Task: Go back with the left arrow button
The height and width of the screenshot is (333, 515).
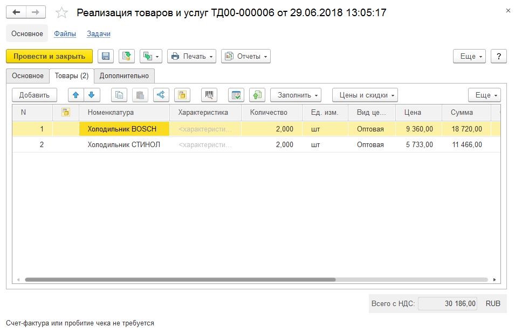Action: pyautogui.click(x=16, y=12)
